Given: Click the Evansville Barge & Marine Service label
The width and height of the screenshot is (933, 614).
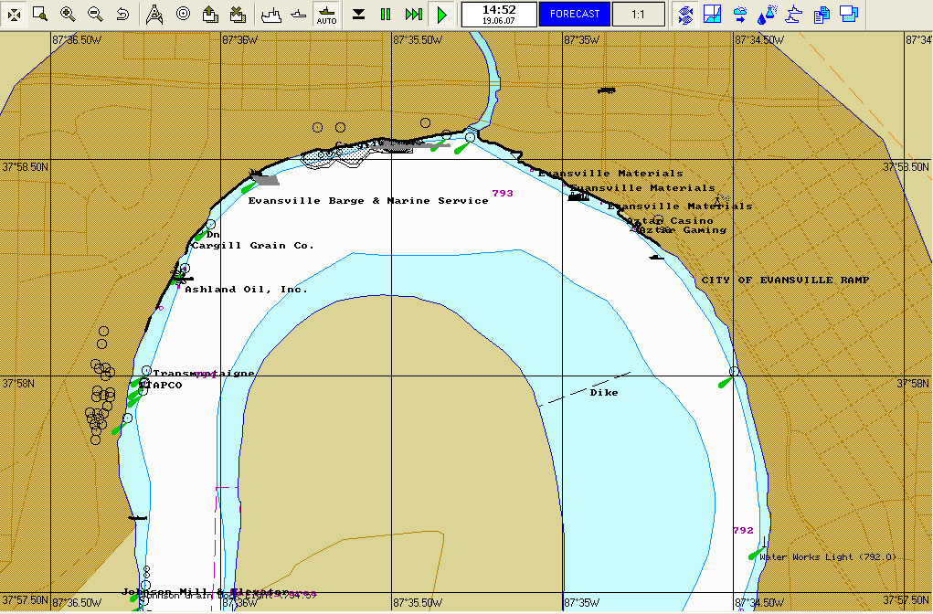Looking at the screenshot, I should pos(368,200).
